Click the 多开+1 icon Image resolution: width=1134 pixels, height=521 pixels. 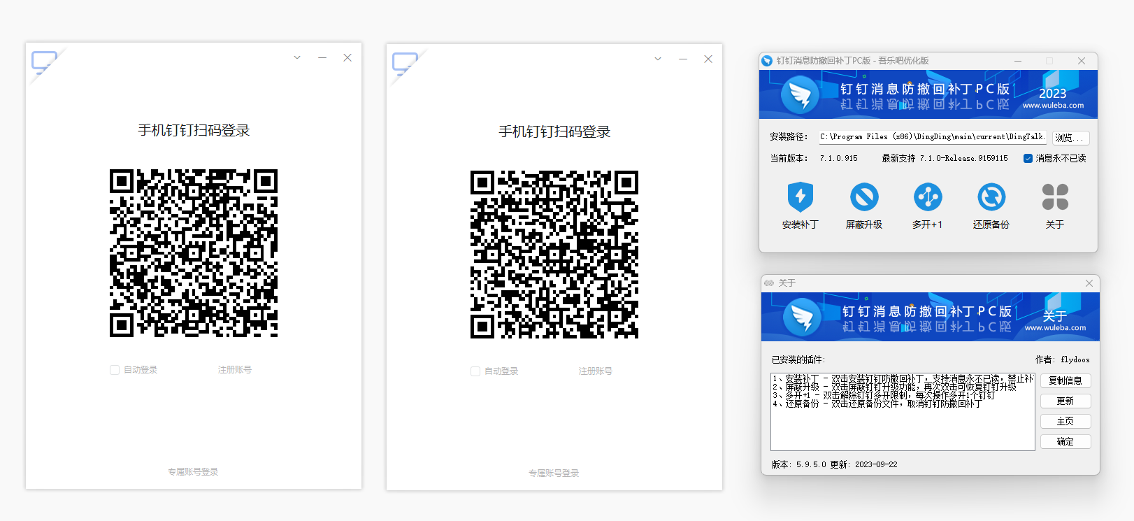pyautogui.click(x=928, y=197)
